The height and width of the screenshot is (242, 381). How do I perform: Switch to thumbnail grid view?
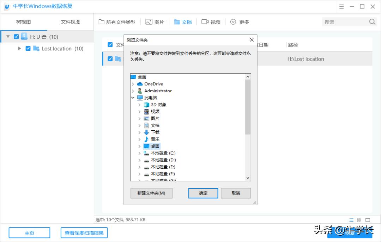coord(359,219)
